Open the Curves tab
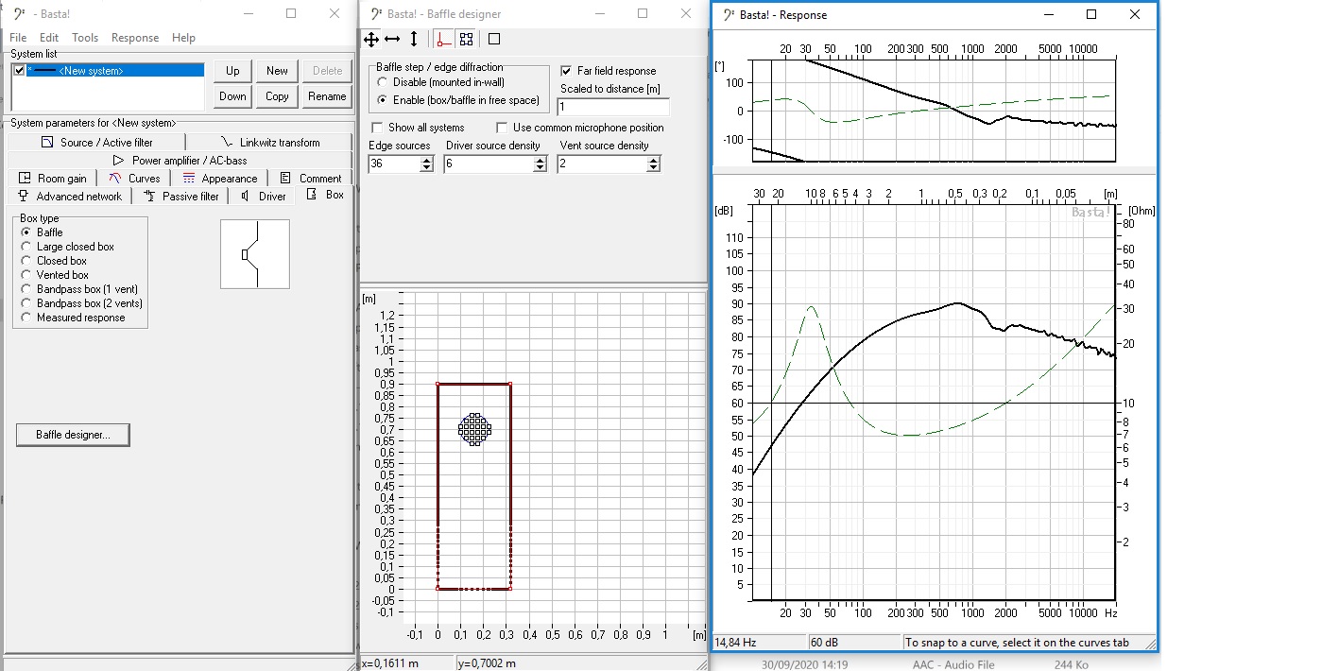Image resolution: width=1339 pixels, height=671 pixels. pyautogui.click(x=134, y=178)
